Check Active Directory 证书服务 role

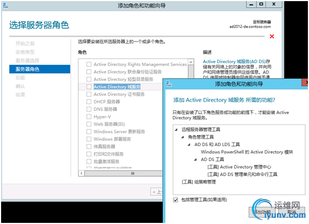(x=89, y=94)
